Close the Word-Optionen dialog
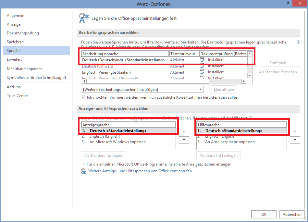The height and width of the screenshot is (222, 308). (x=300, y=3)
